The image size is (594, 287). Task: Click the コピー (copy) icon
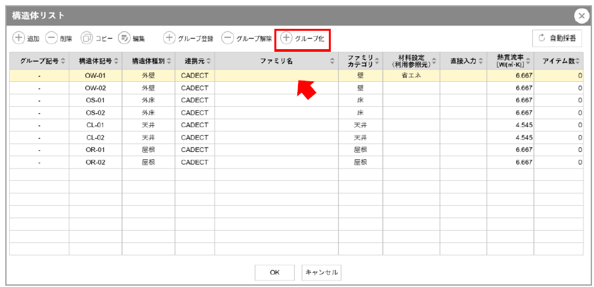pos(87,39)
